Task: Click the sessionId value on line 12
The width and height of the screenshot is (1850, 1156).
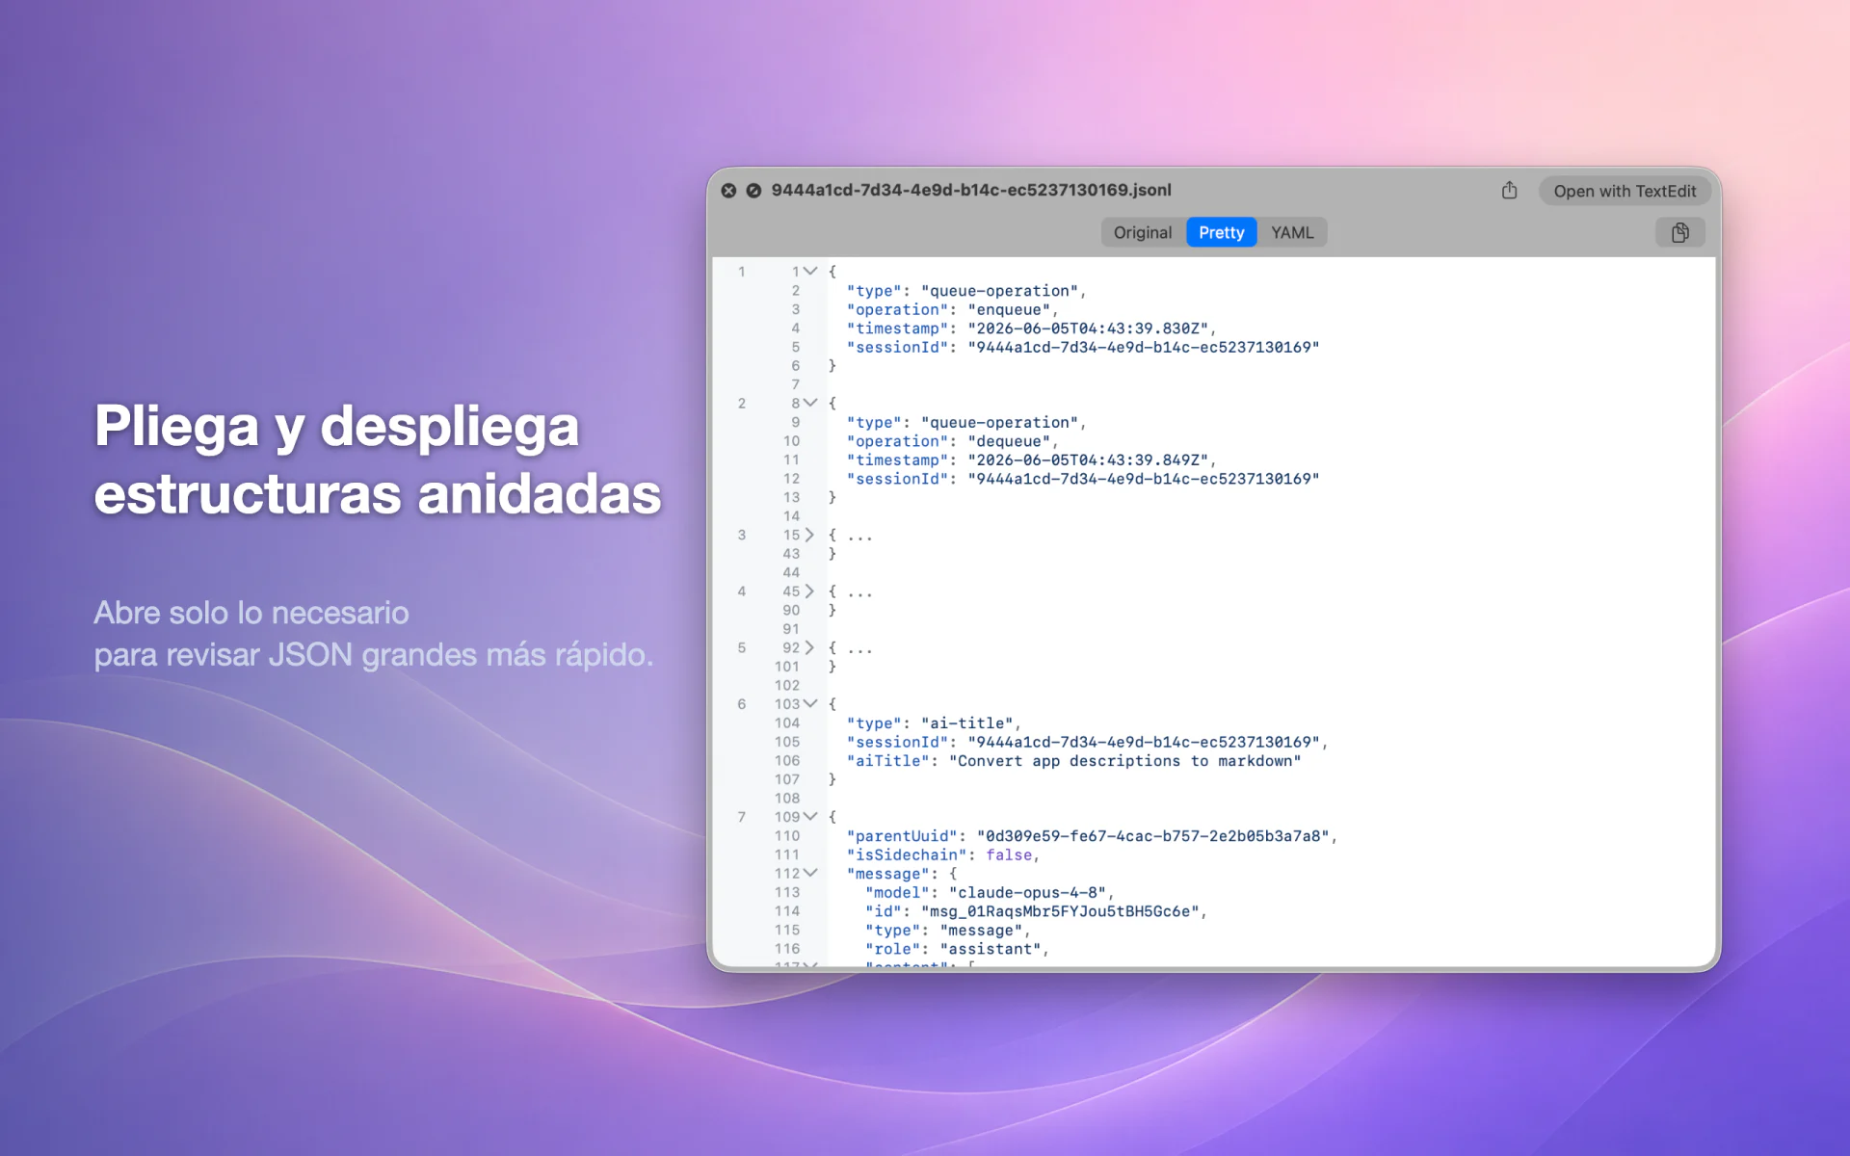Action: [1144, 479]
